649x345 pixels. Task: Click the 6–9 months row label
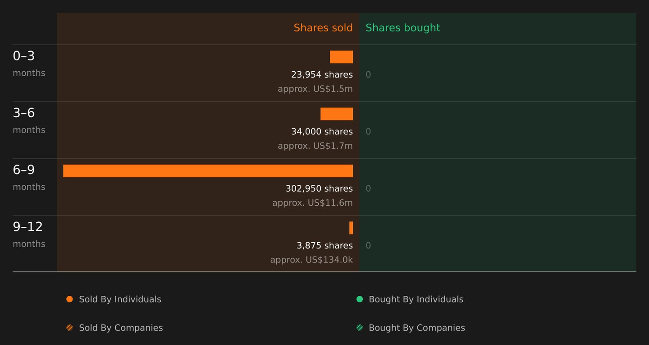29,178
